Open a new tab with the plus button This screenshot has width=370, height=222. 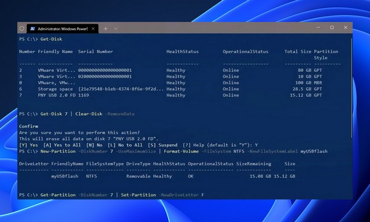click(x=105, y=28)
